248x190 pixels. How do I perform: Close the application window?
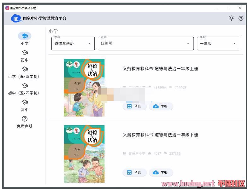coord(240,8)
